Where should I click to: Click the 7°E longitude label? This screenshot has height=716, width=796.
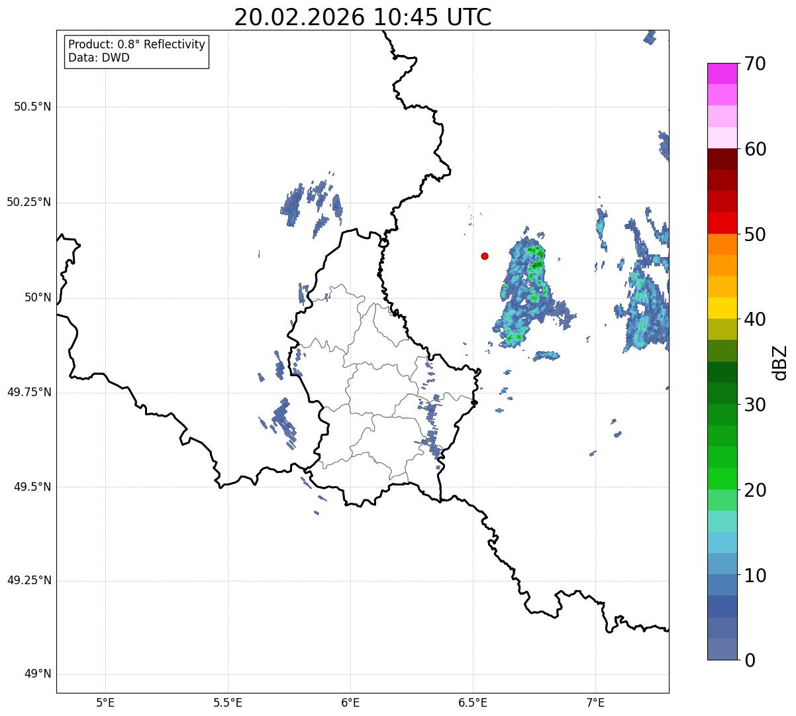pos(595,702)
